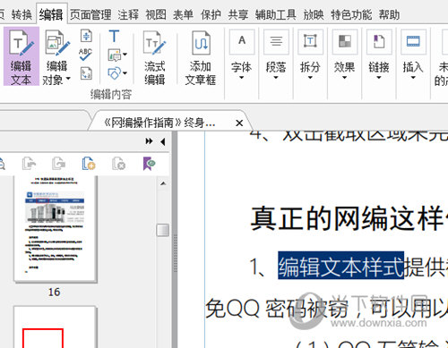The height and width of the screenshot is (348, 448).
Task: Click the thumbnail scrollbar up arrow
Action: point(163,183)
